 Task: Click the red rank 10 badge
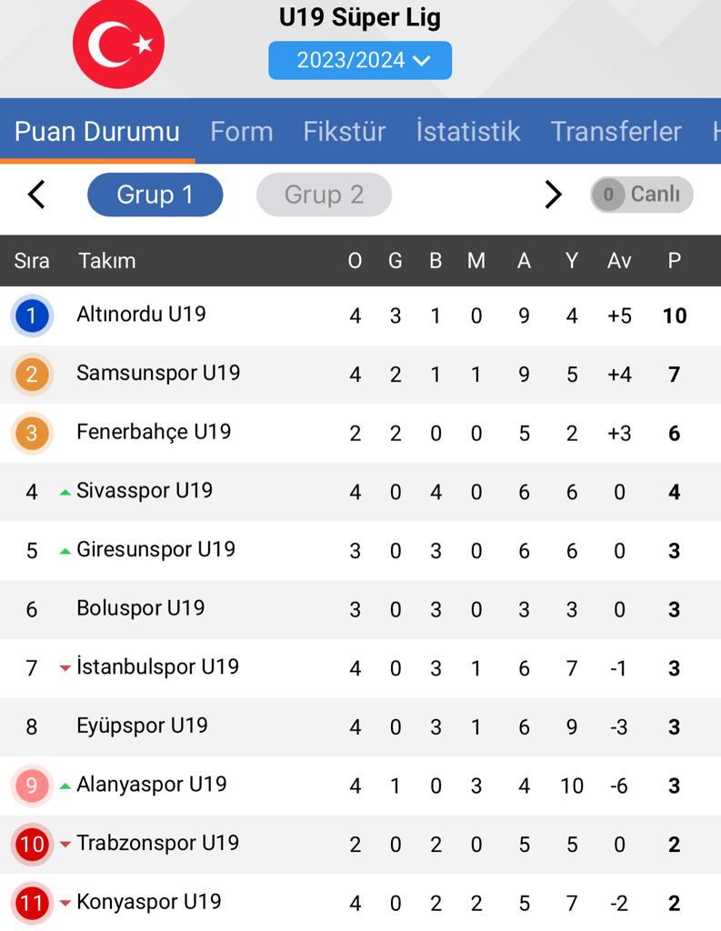pyautogui.click(x=32, y=845)
